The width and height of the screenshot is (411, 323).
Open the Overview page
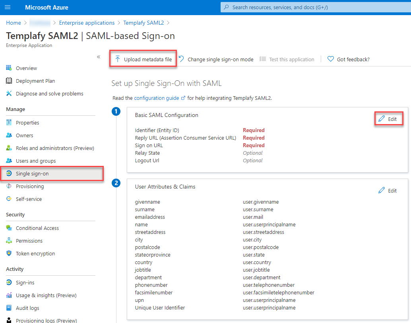pos(26,68)
